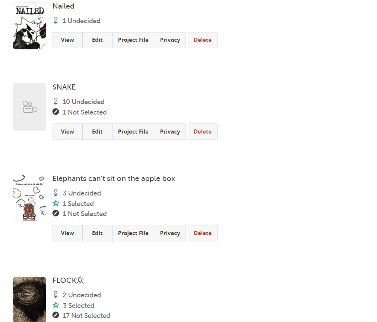
Task: Open the FLOCK project title link
Action: click(68, 280)
